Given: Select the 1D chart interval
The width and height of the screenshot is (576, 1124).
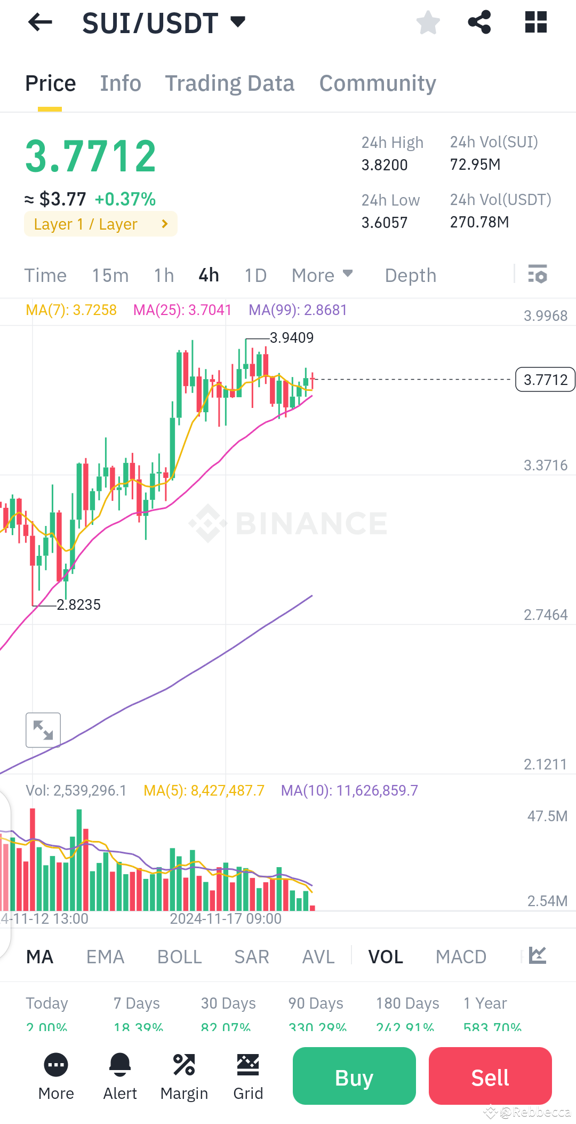Looking at the screenshot, I should coord(255,275).
